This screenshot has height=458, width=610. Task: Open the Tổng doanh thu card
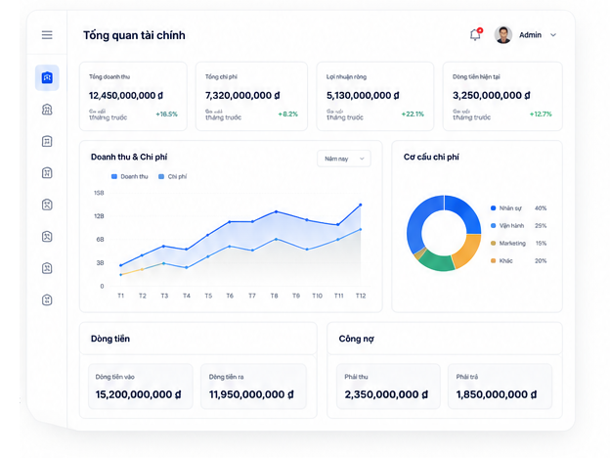(x=133, y=96)
